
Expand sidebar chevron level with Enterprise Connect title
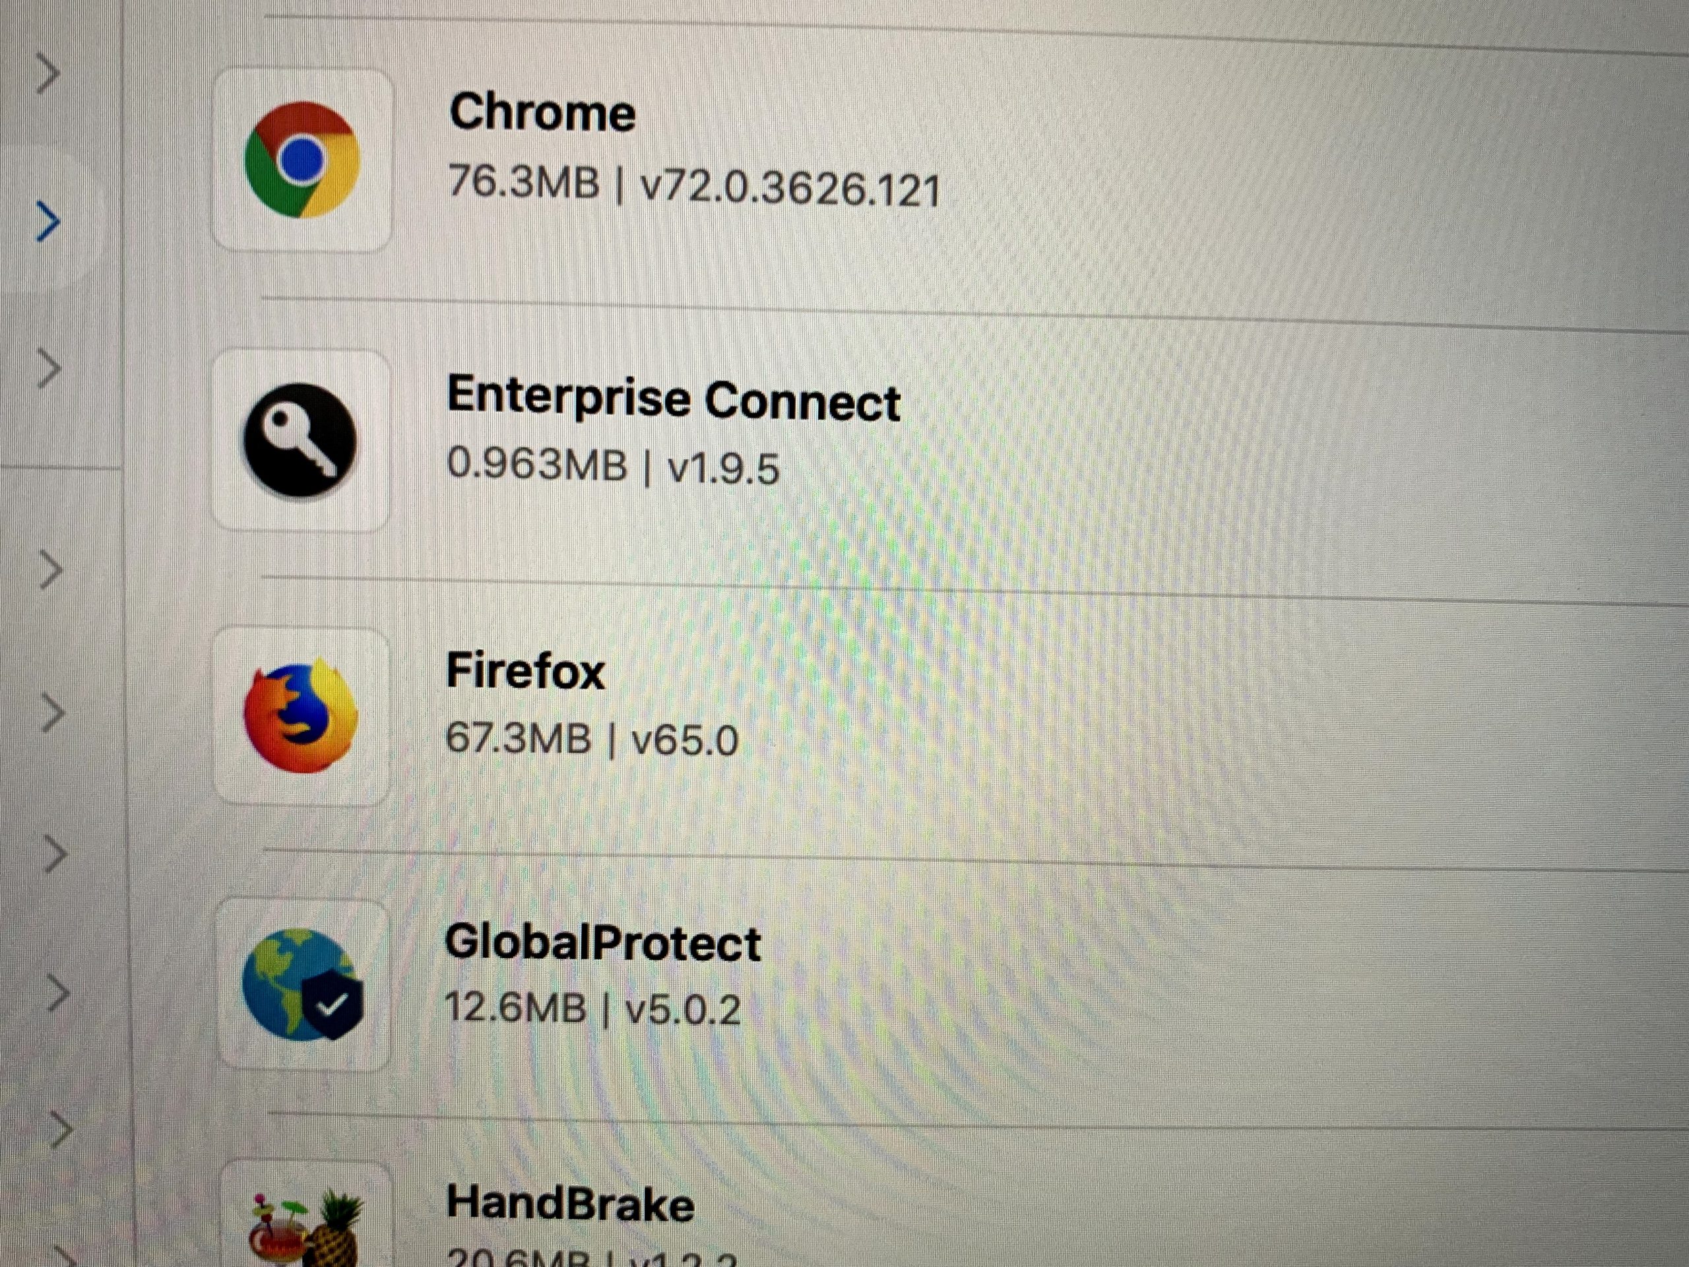tap(49, 370)
